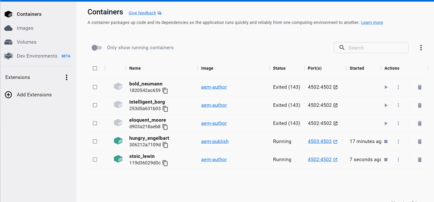Stop the stoic_lewin container
The image size is (434, 202).
pyautogui.click(x=386, y=160)
